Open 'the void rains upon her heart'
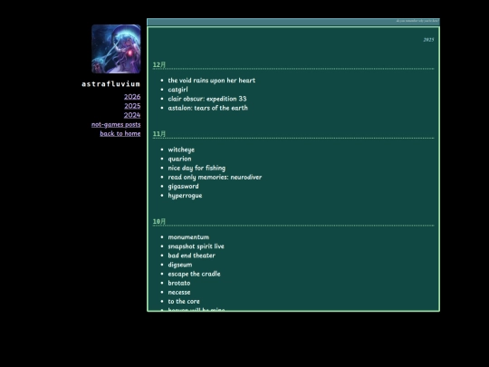Screen dimensions: 489x367 point(211,81)
